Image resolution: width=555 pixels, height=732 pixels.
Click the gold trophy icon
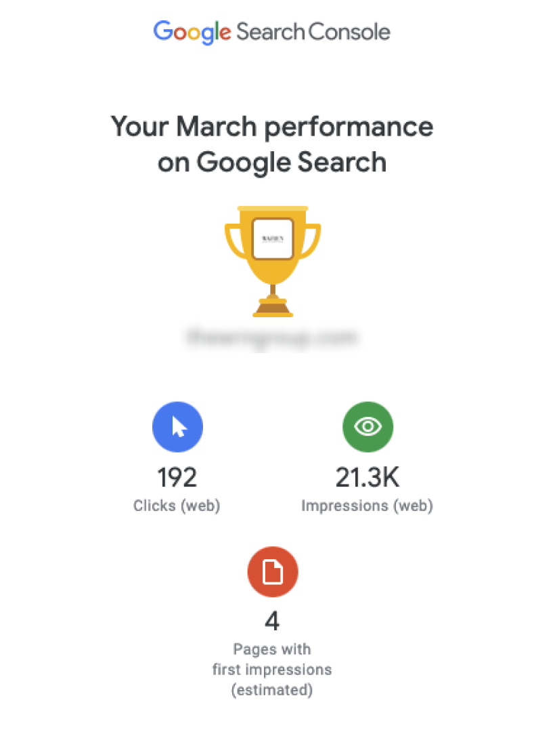click(273, 262)
